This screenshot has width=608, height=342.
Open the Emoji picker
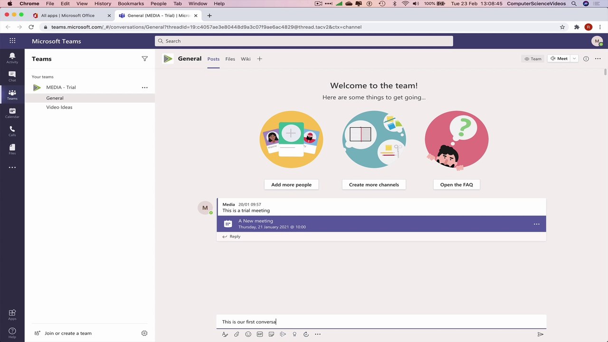click(x=248, y=334)
